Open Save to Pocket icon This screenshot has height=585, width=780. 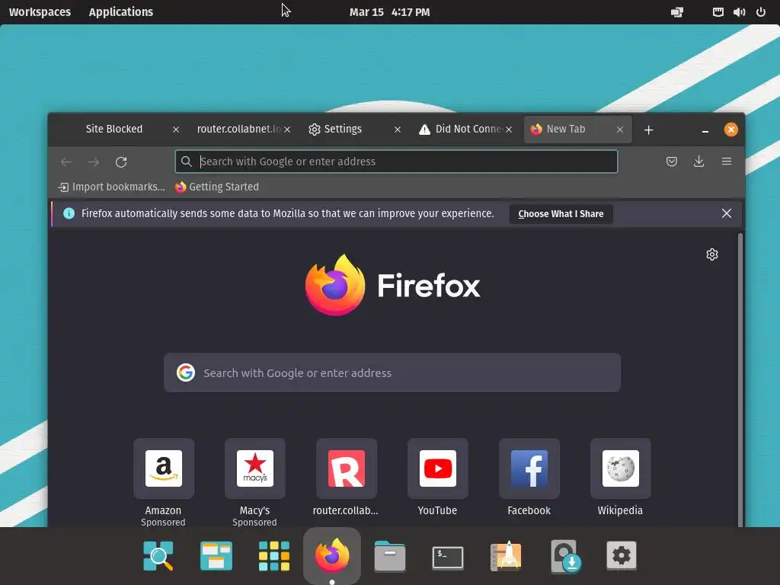(672, 161)
